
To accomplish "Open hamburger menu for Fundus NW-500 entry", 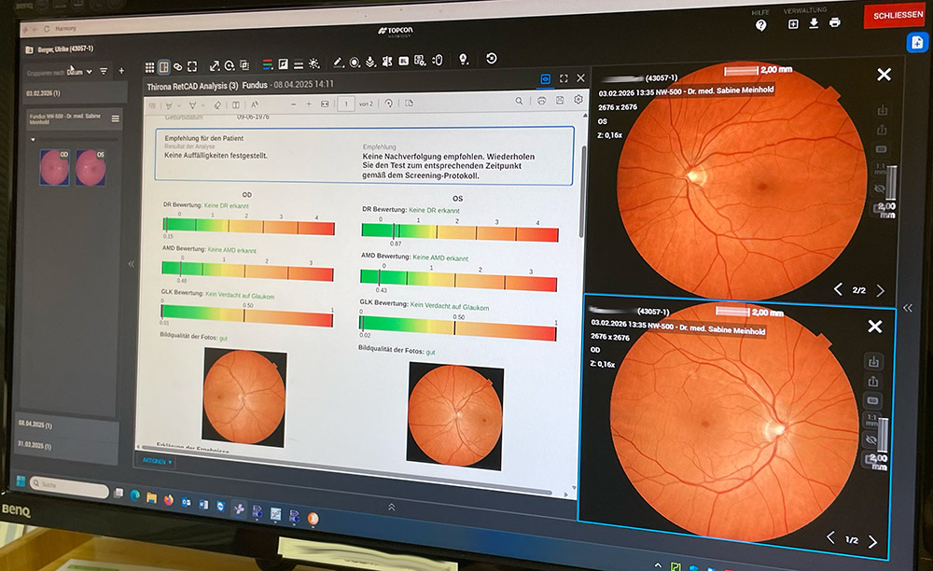I will (x=116, y=118).
